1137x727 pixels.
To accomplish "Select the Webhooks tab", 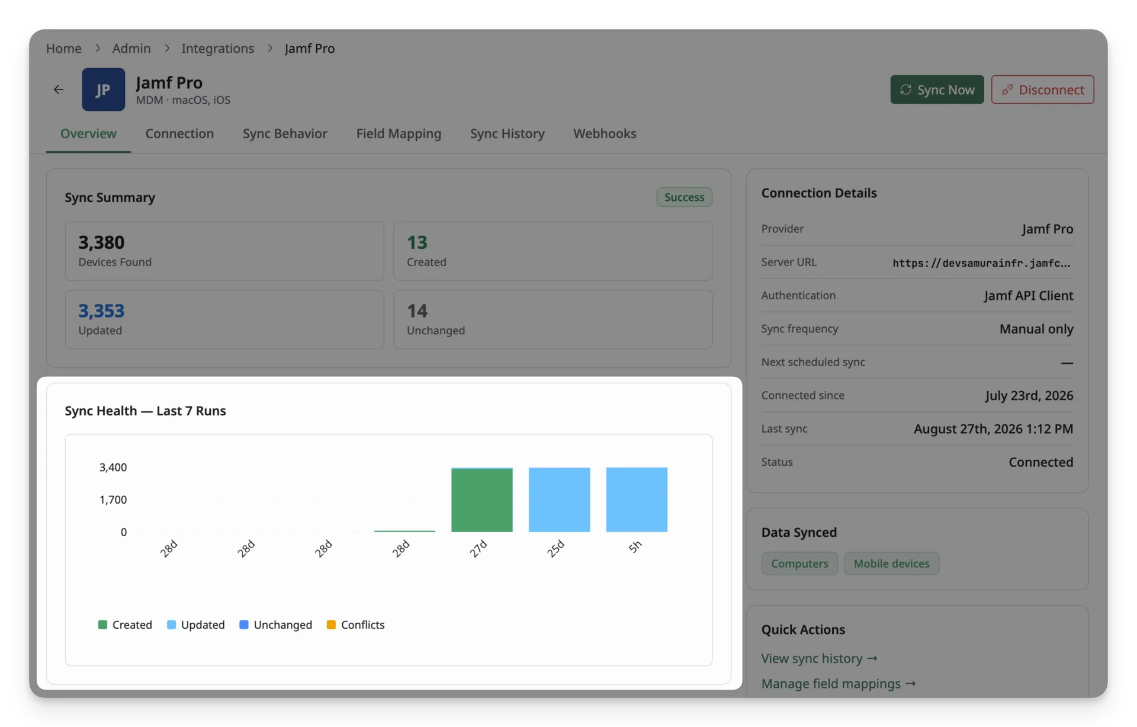I will (x=605, y=134).
